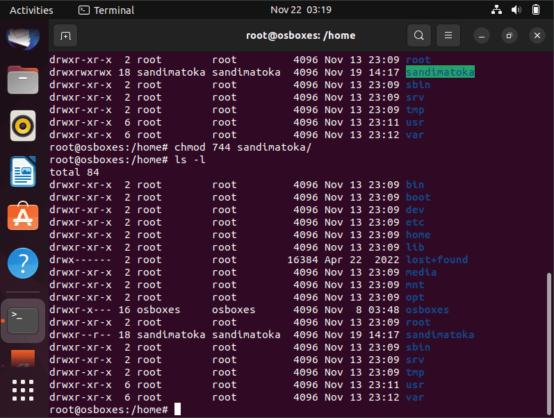554x418 pixels.
Task: Show all applications grid
Action: 23,390
